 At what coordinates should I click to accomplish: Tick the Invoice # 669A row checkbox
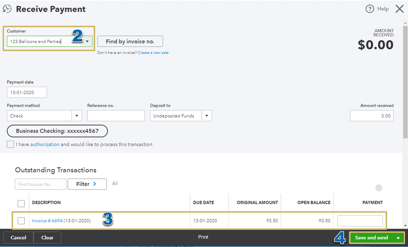point(21,221)
